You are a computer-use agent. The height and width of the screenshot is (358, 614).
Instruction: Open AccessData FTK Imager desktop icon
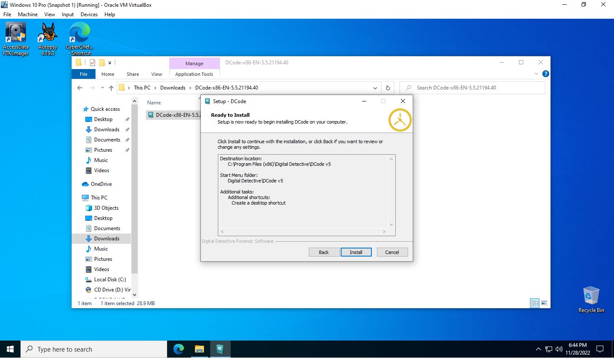(x=16, y=39)
